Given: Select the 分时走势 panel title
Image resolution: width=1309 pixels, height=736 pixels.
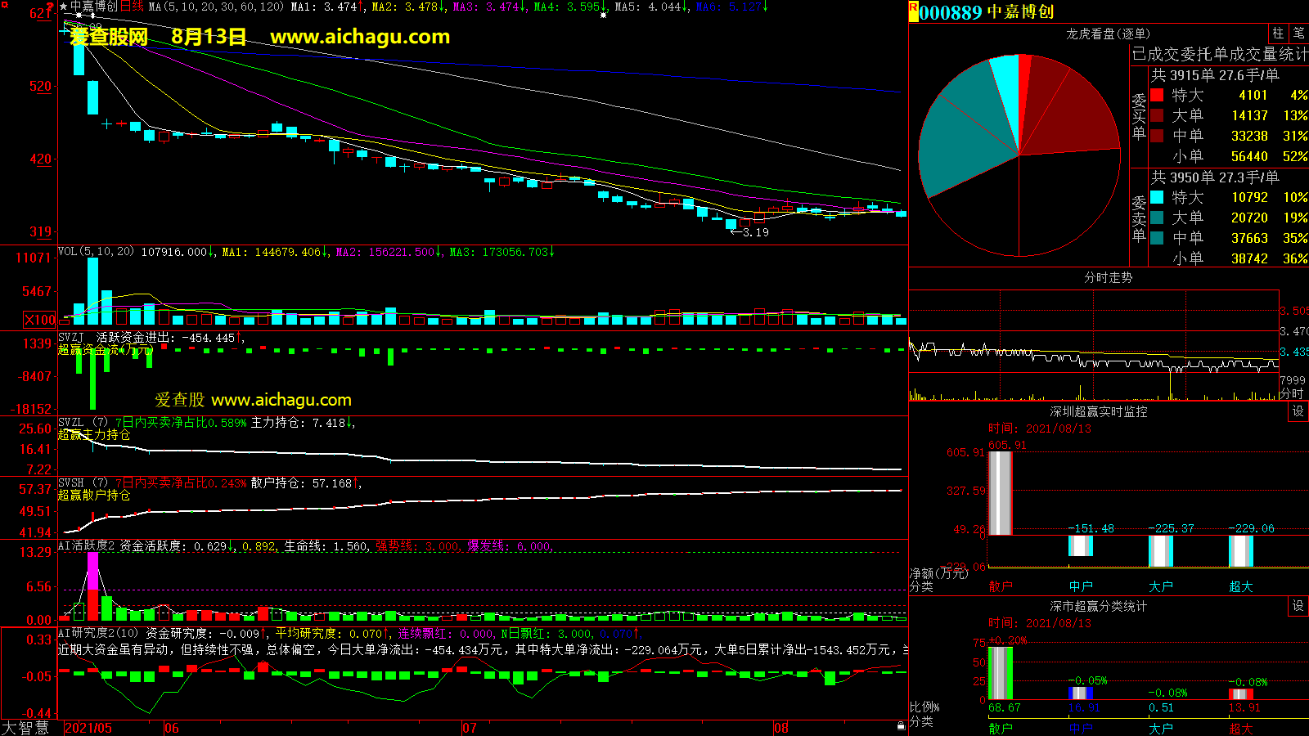Looking at the screenshot, I should click(1108, 278).
